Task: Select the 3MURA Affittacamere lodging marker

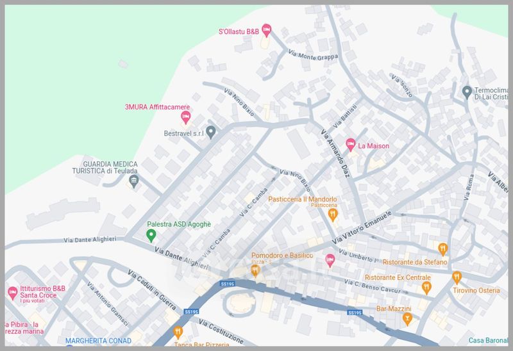Action: click(x=186, y=117)
